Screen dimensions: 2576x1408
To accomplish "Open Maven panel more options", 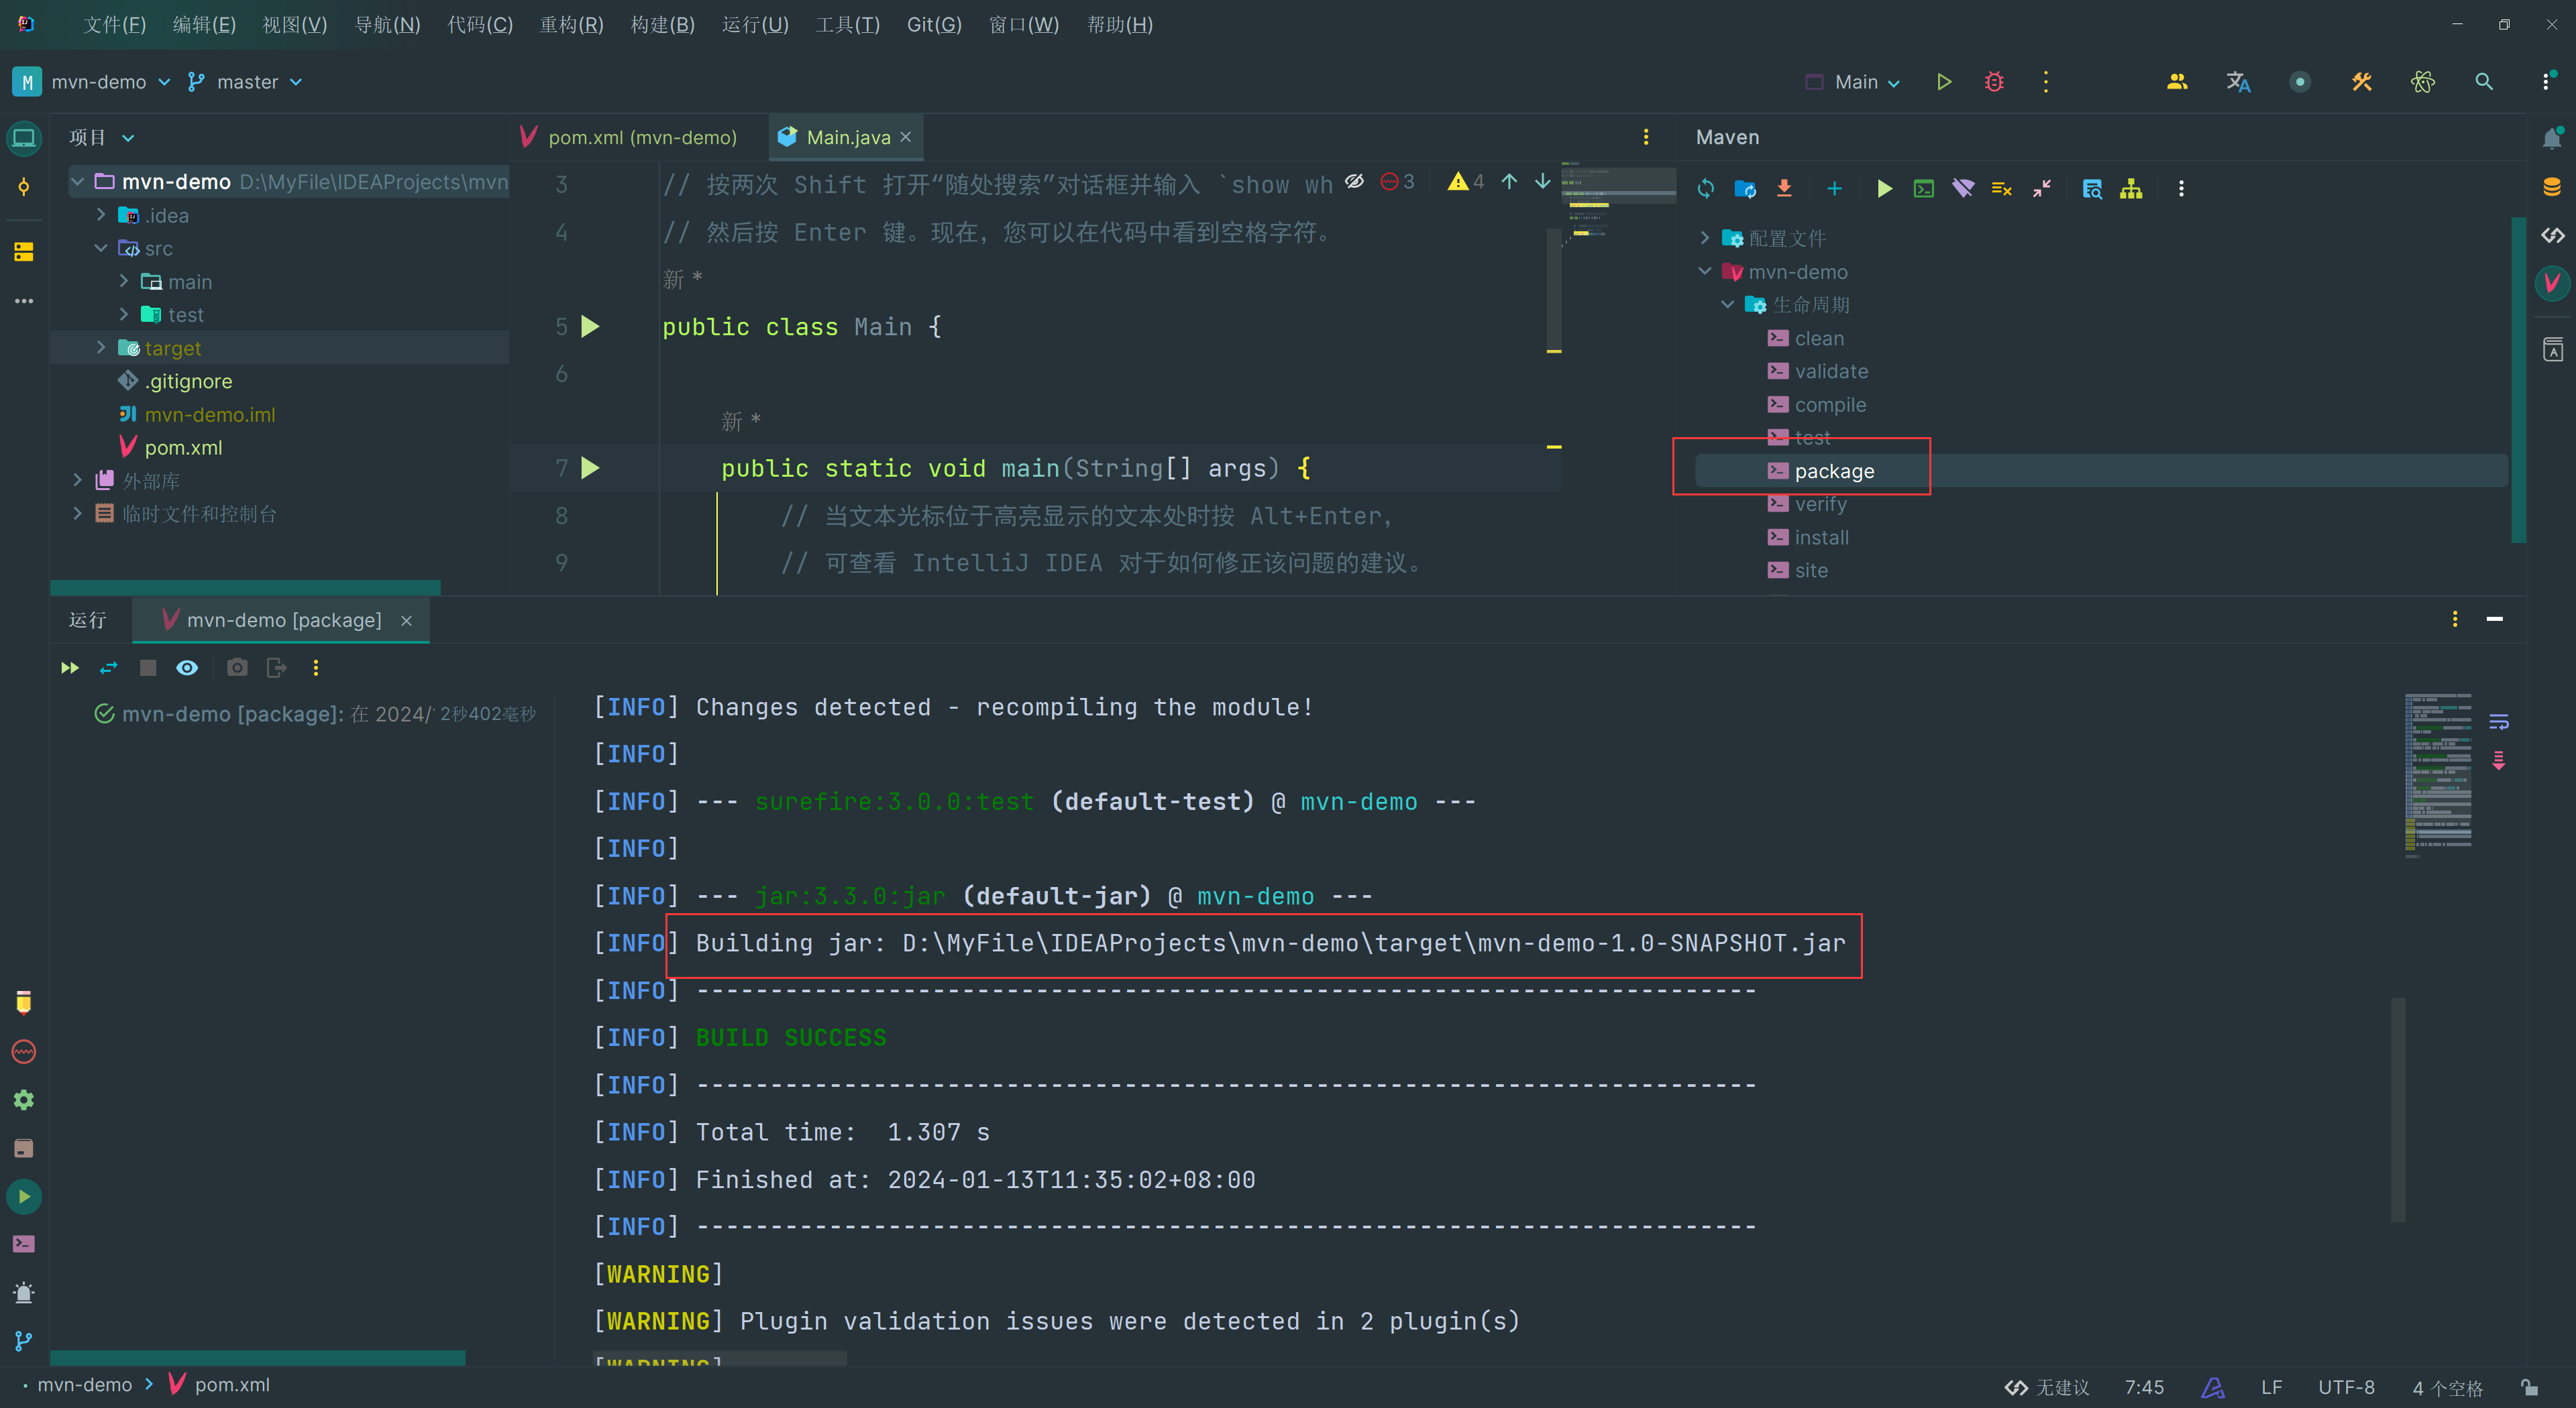I will 2181,189.
